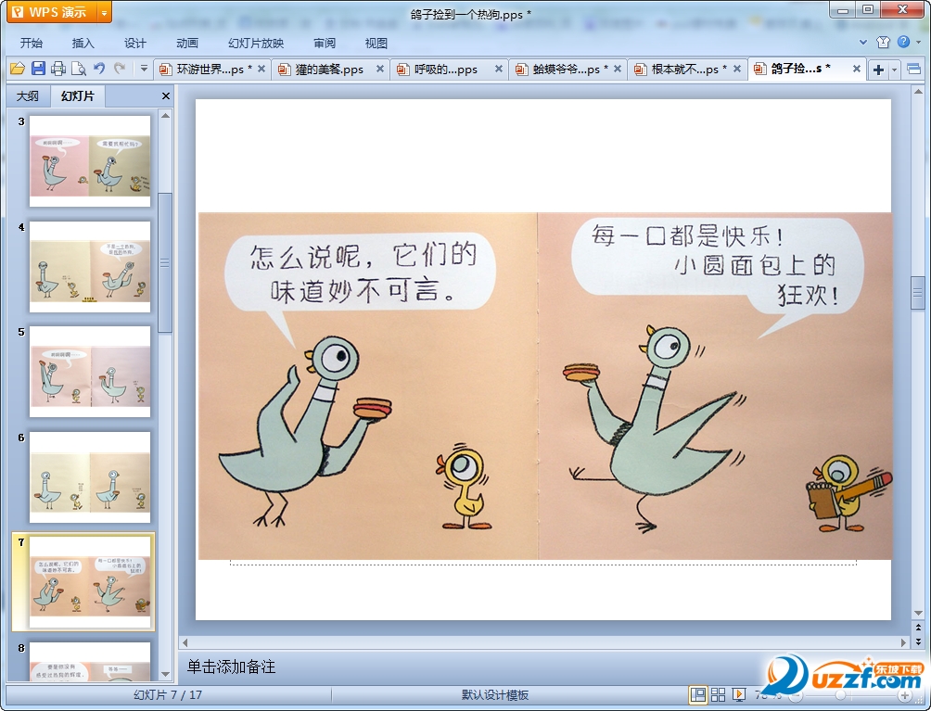The width and height of the screenshot is (931, 711).
Task: Close the 蛤蟆爷爷...ps document tab
Action: (x=618, y=69)
